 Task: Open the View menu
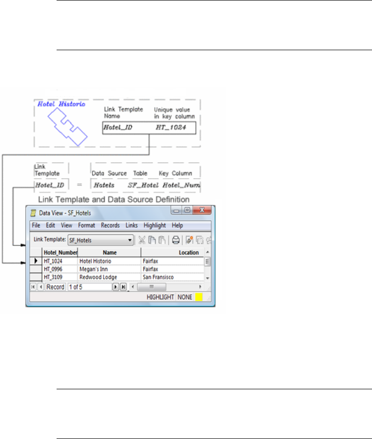(66, 225)
